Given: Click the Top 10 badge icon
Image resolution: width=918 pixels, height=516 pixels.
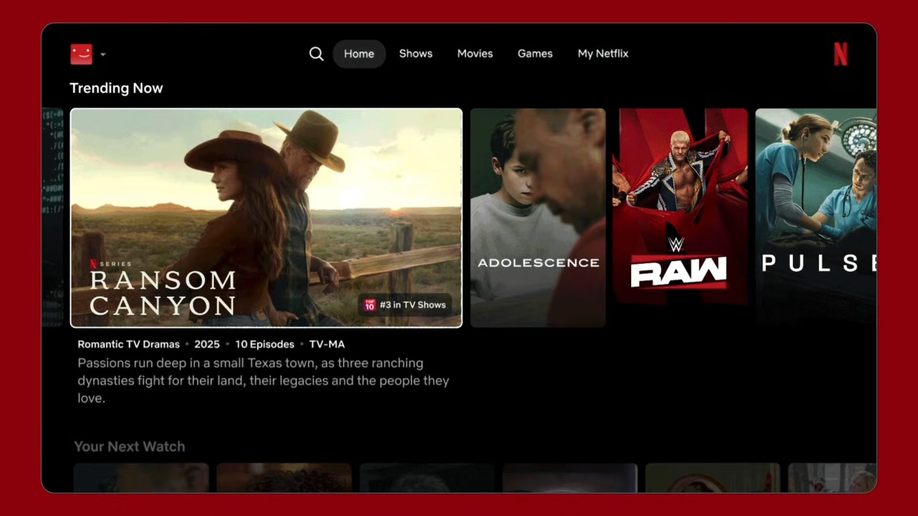Looking at the screenshot, I should point(370,305).
